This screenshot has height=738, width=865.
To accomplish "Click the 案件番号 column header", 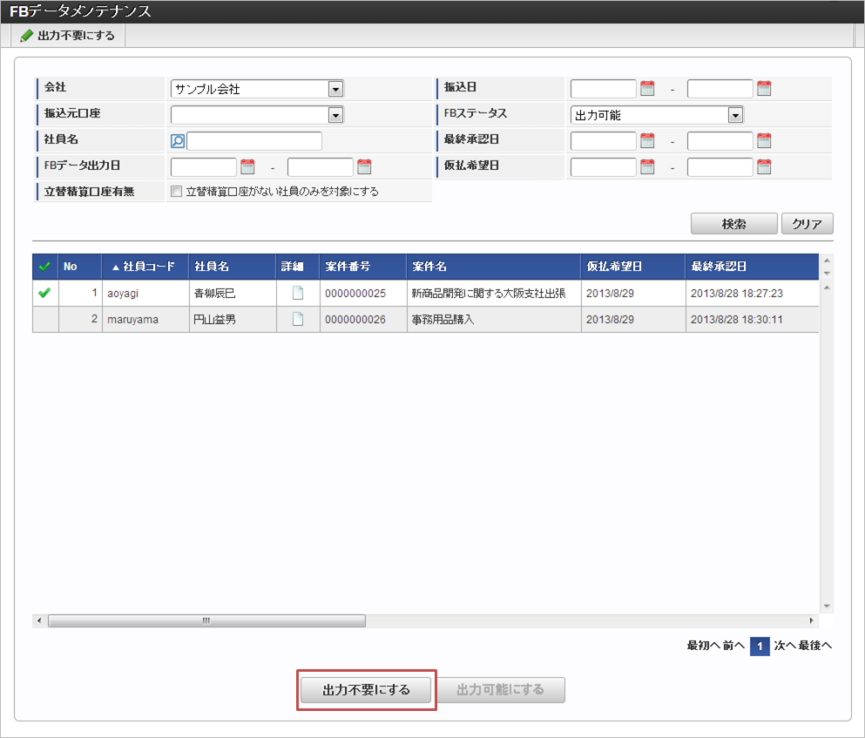I will (363, 267).
